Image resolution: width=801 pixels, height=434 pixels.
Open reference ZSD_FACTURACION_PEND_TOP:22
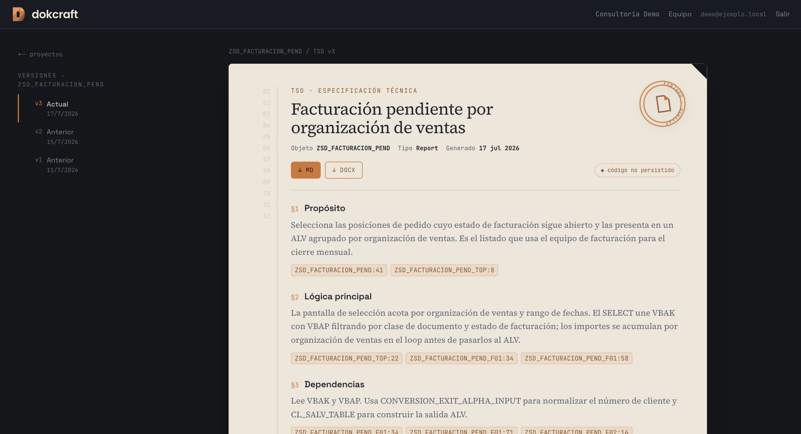[347, 358]
